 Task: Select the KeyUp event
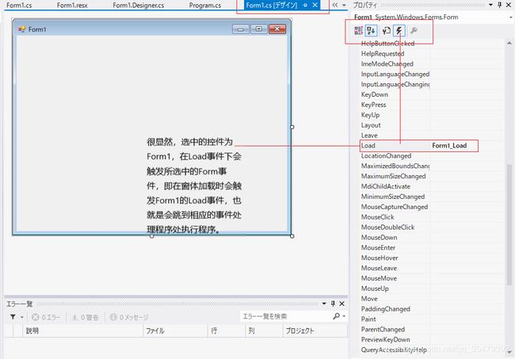coord(370,115)
